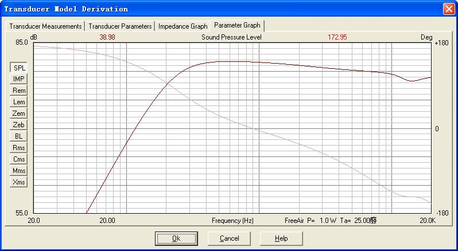Click the 85.0 dB axis maximum label
The image size is (458, 251).
[x=22, y=42]
